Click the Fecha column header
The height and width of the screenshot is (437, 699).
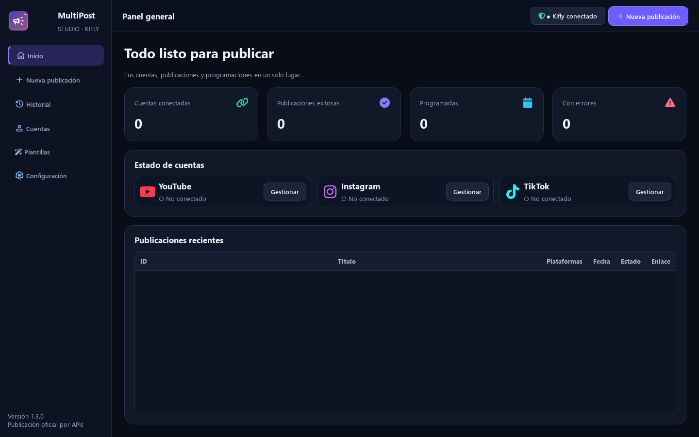tap(601, 261)
